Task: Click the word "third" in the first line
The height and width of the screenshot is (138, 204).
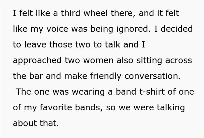Action: (71, 13)
